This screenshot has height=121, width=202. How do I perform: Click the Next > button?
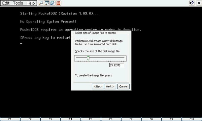point(110,86)
